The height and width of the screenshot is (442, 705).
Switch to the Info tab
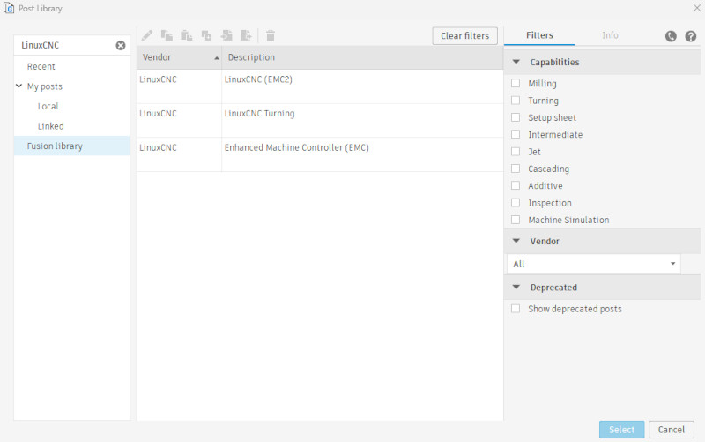coord(610,35)
